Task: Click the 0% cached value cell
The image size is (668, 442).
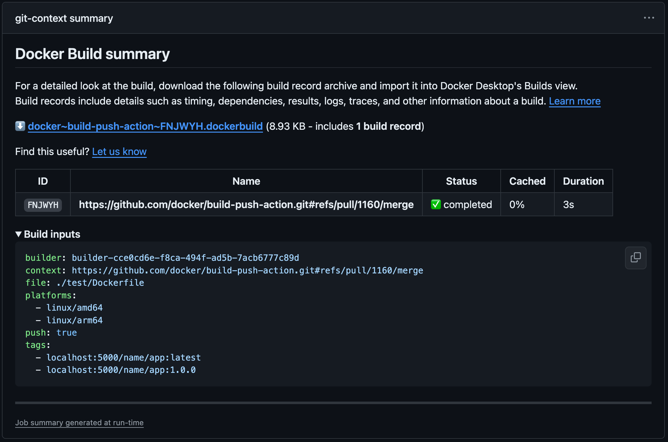Action: (x=517, y=205)
